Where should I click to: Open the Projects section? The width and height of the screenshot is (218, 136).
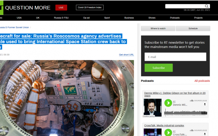tap(198, 18)
